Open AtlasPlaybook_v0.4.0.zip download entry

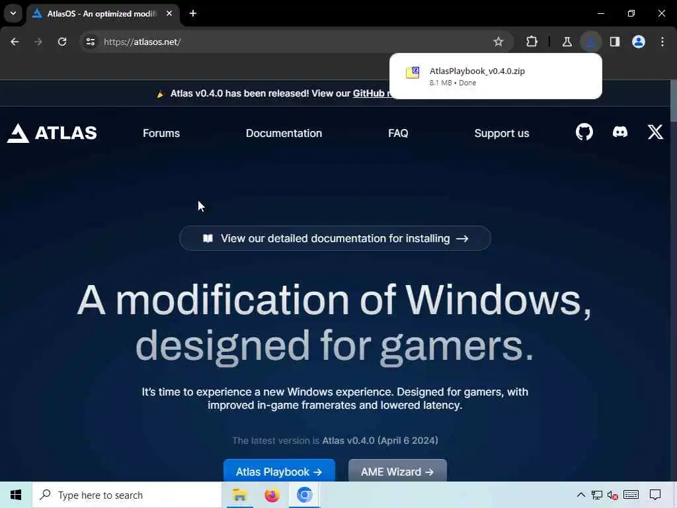[x=495, y=77]
